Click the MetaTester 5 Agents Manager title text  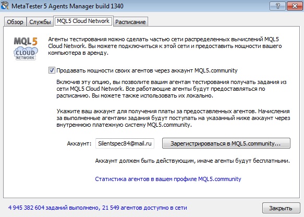tap(67, 6)
